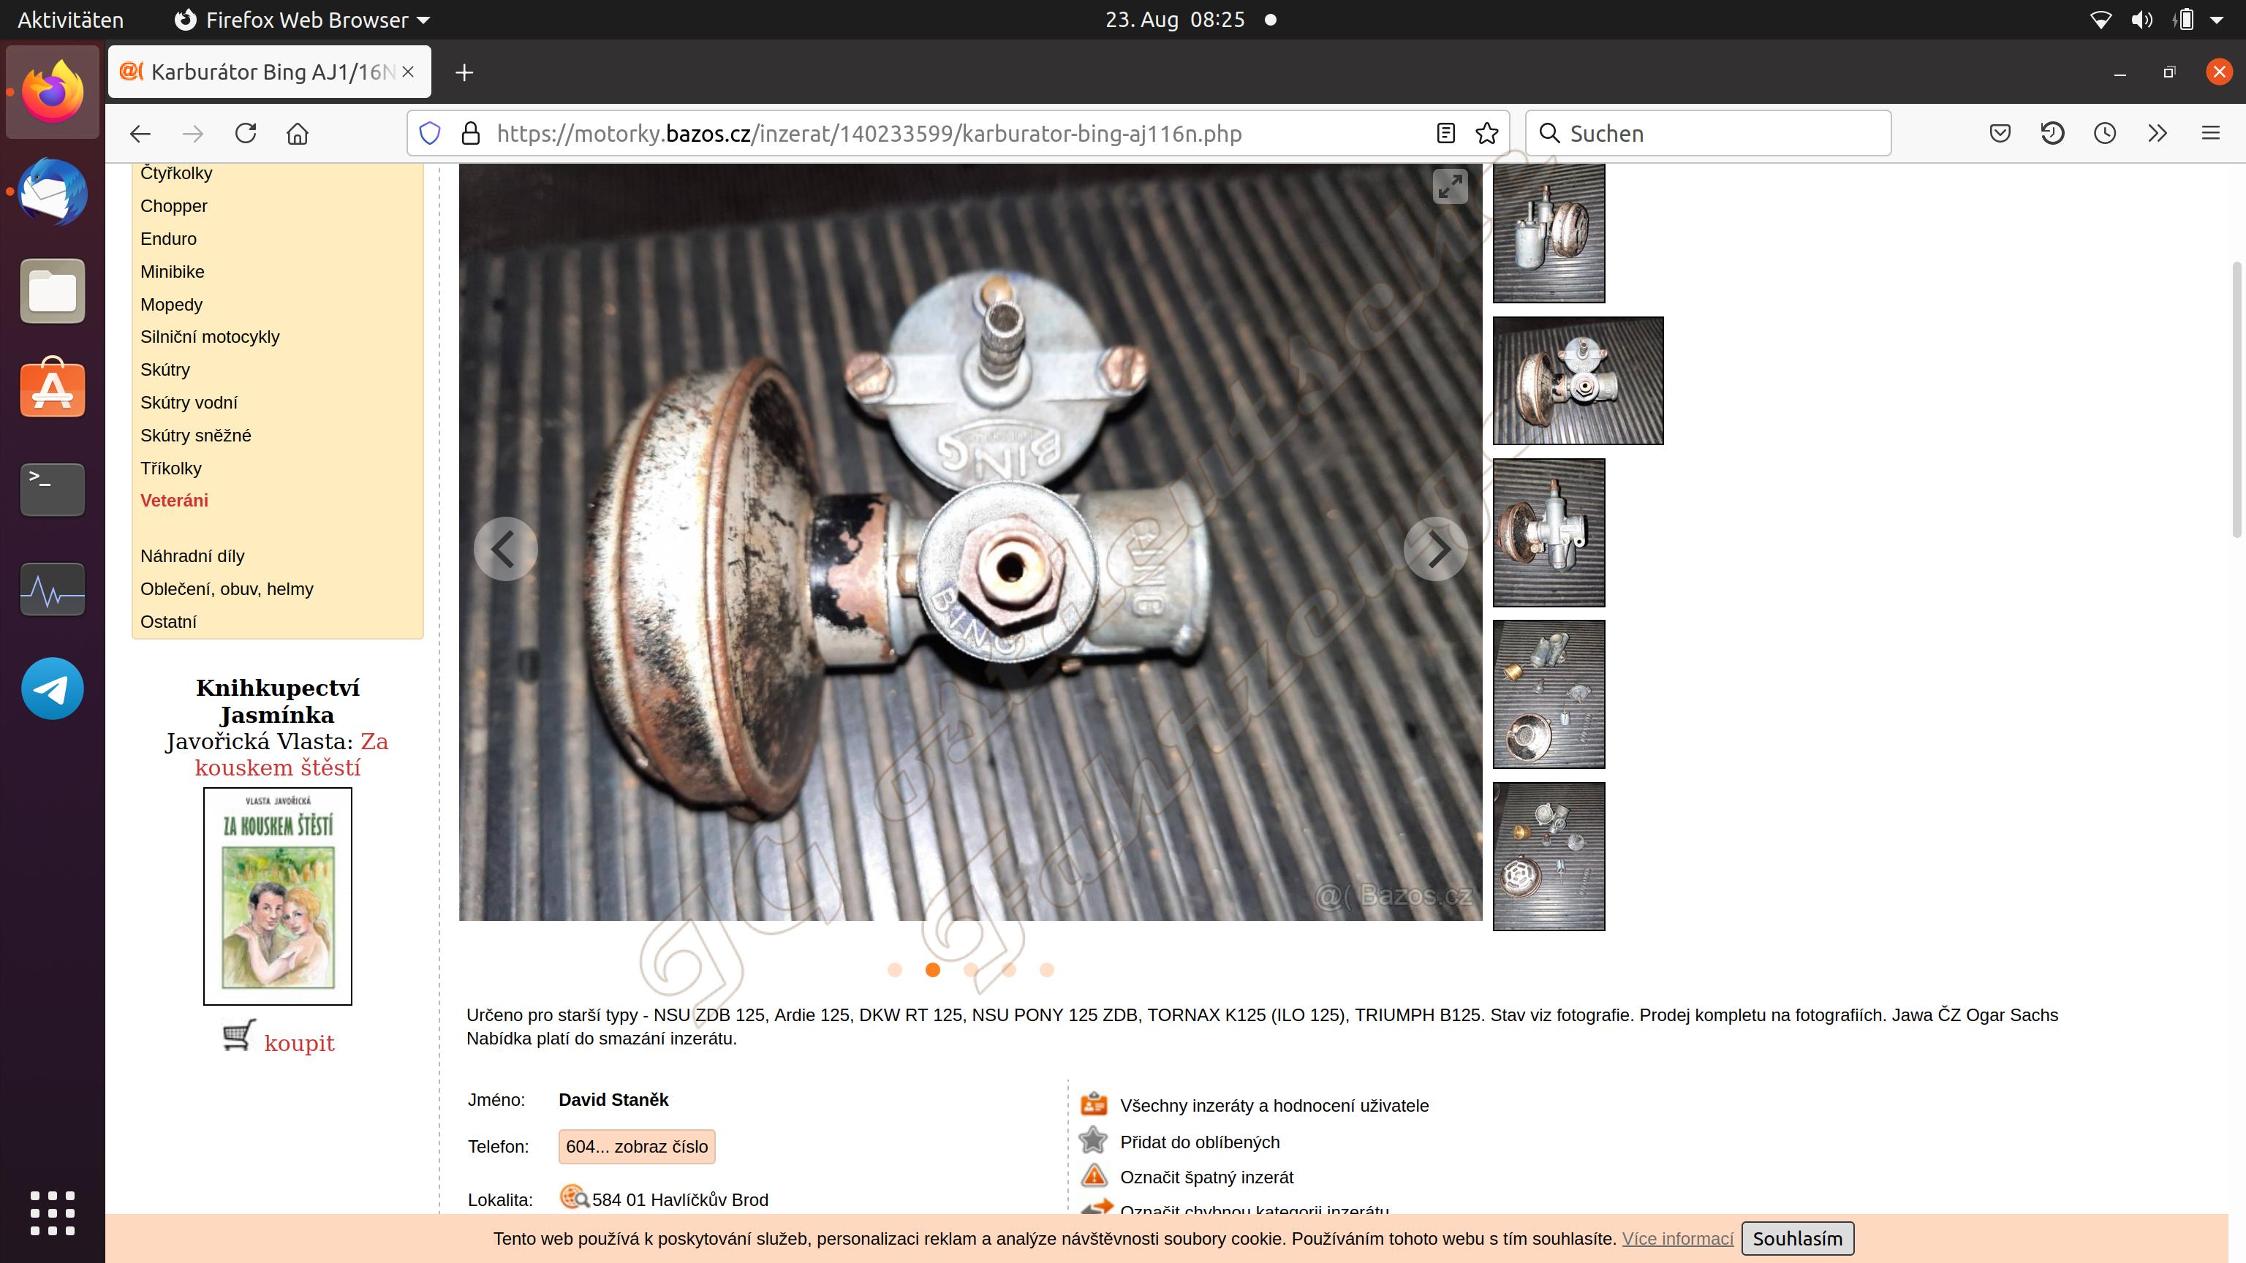Open Všechny inzeráty a hodnocení uživatele

[x=1274, y=1105]
